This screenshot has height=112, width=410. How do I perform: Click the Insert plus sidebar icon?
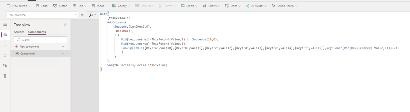tap(5, 45)
